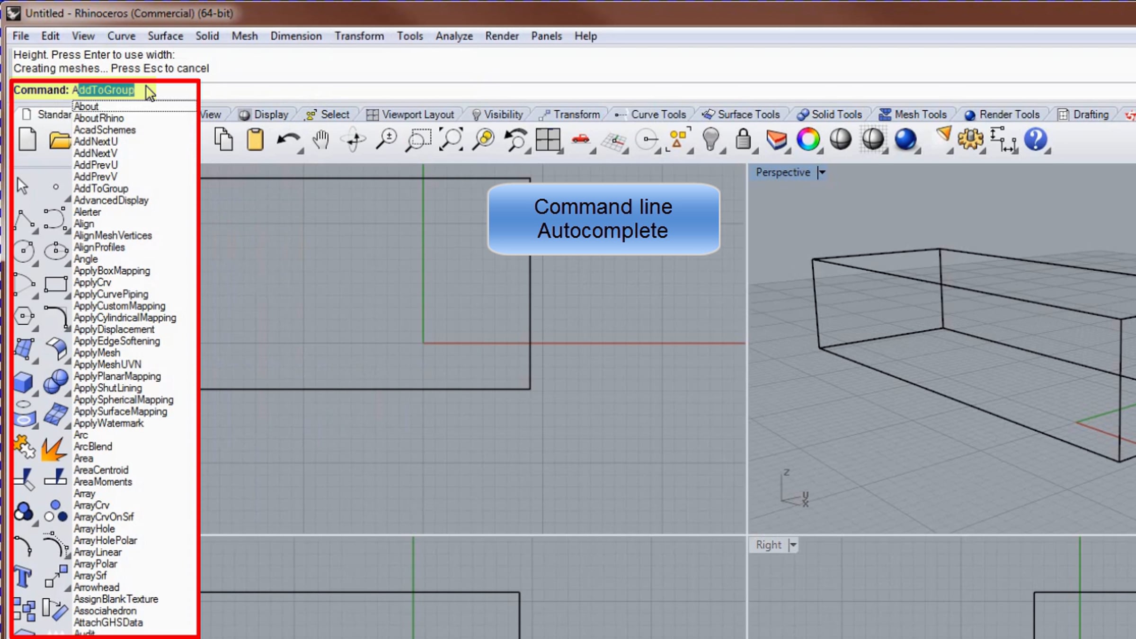The image size is (1136, 639).
Task: Click the Copy icon in toolbar
Action: coord(223,140)
